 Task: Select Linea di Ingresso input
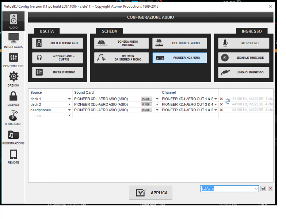[244, 72]
